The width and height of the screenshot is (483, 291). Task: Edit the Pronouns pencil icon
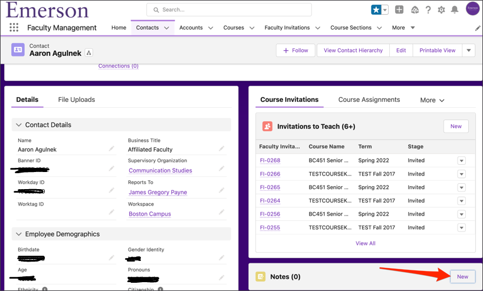(222, 278)
